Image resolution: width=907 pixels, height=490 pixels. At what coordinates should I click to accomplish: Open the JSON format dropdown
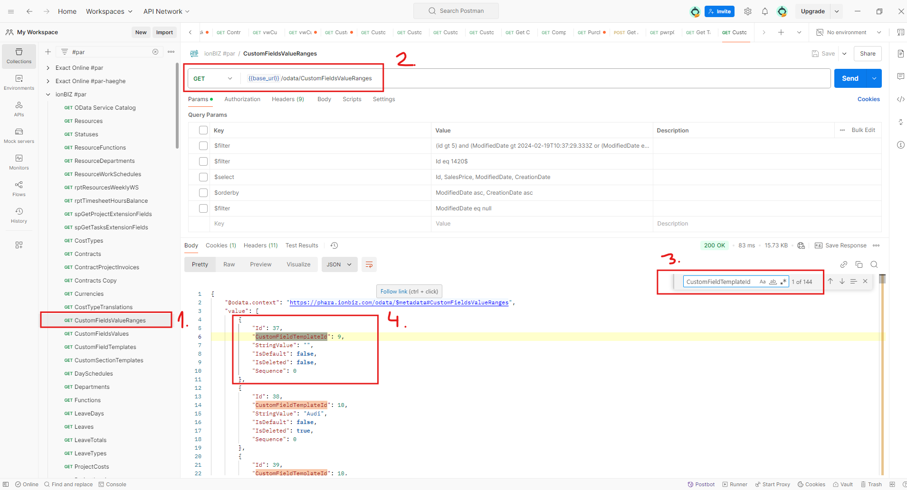tap(339, 264)
